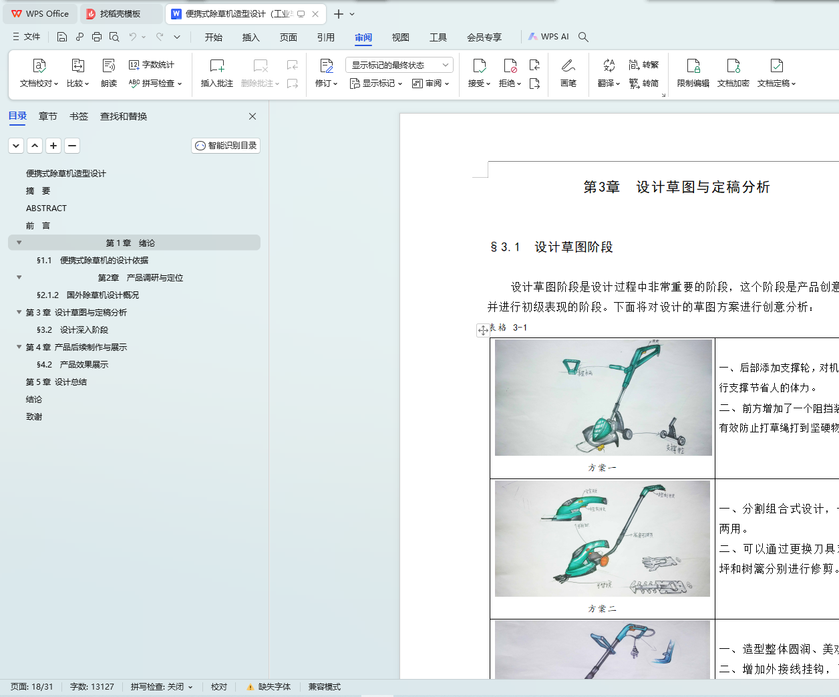Click 字数: 13127 in the status bar
Screen dimensions: 839x697
tap(92, 687)
